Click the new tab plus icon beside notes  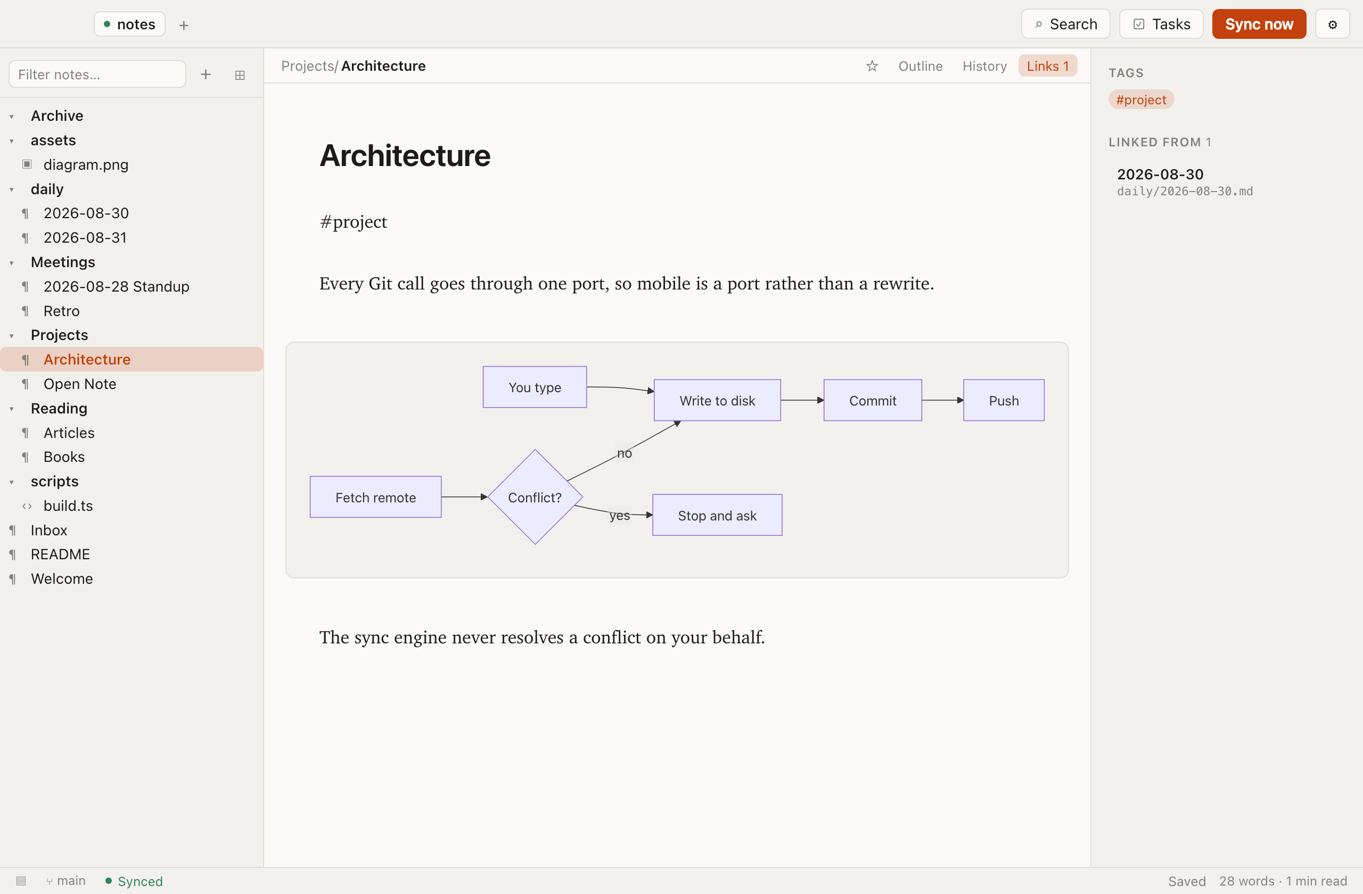pyautogui.click(x=184, y=25)
